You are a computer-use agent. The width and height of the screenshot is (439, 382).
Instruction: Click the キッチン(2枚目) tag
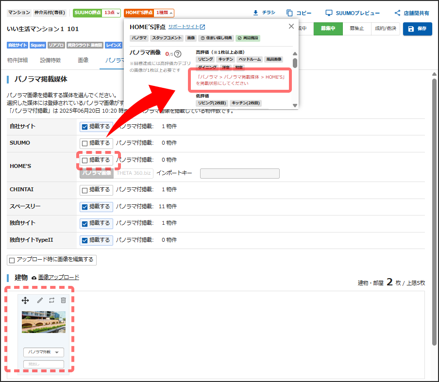click(246, 103)
